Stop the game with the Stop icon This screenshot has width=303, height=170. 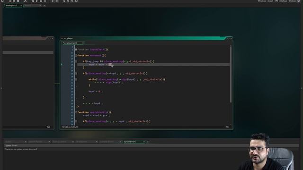click(41, 1)
